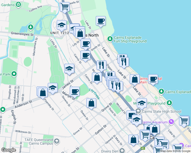Click the UNIT 1212 label
Image resolution: width=191 pixels, height=153 pixels.
click(x=60, y=33)
